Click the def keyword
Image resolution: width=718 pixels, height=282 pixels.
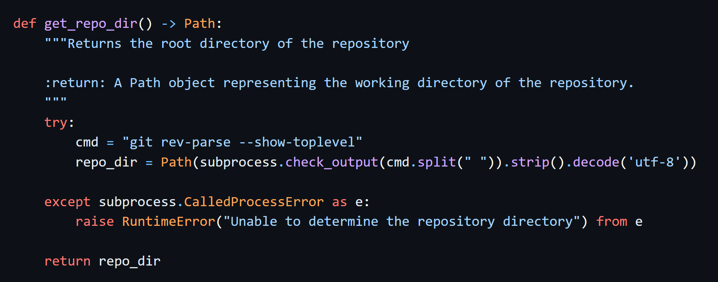[x=24, y=24]
